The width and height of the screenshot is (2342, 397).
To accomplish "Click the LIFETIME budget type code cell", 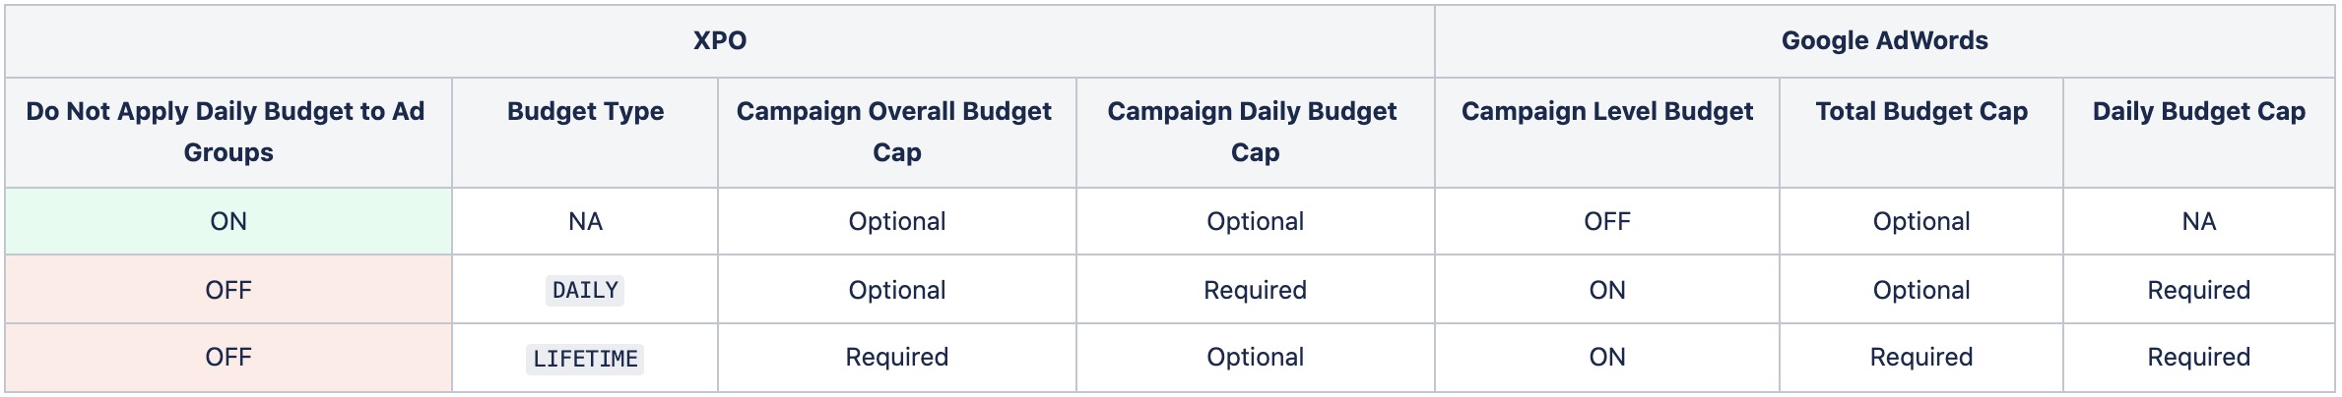I will point(585,359).
